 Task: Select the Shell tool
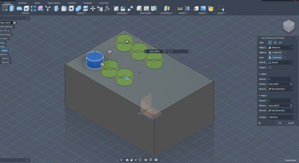tap(71, 8)
